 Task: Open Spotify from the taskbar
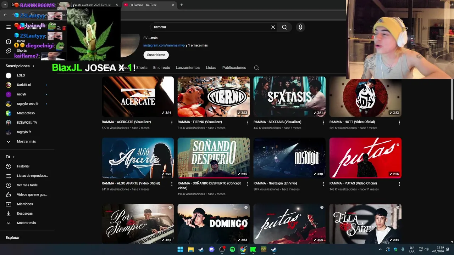point(232,249)
